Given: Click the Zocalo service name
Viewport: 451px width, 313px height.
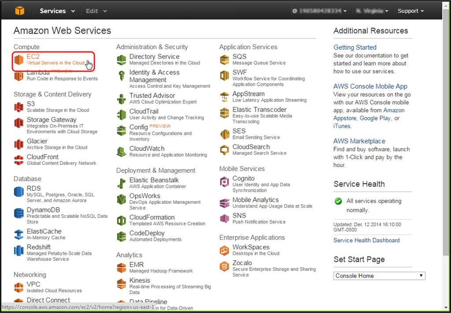Looking at the screenshot, I should 242,263.
